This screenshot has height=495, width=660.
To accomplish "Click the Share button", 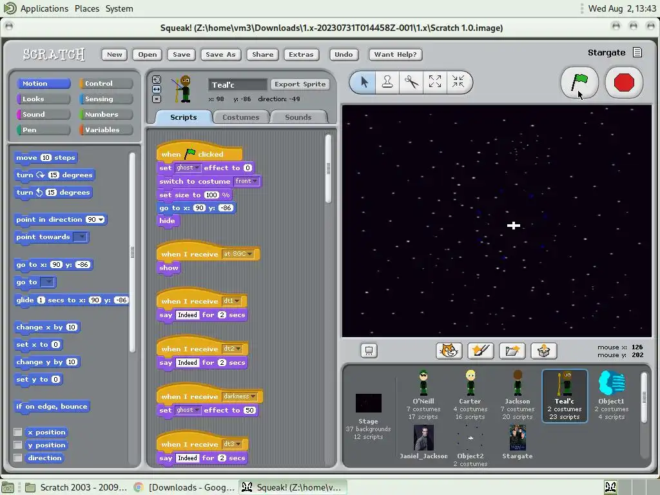I will (x=263, y=54).
